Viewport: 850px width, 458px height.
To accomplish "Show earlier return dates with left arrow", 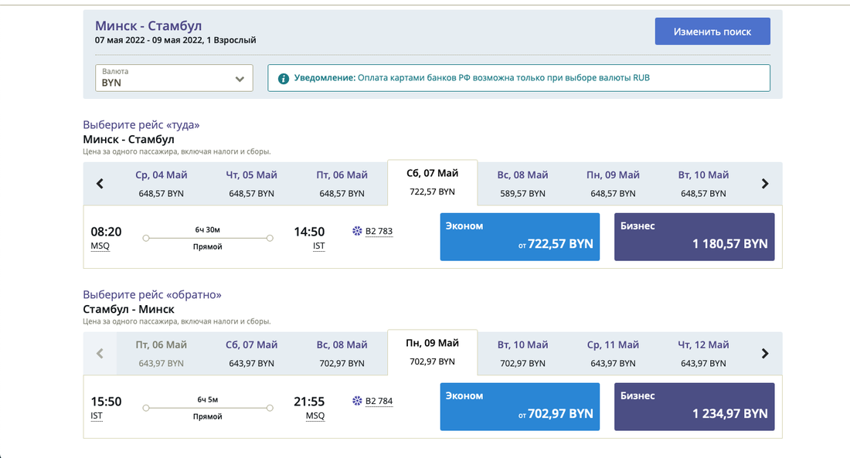I will [x=100, y=354].
